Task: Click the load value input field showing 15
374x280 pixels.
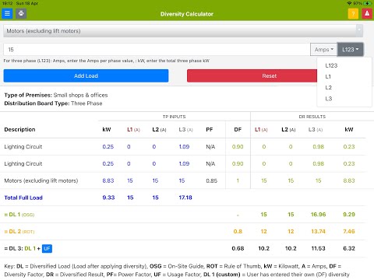Action: tap(157, 50)
